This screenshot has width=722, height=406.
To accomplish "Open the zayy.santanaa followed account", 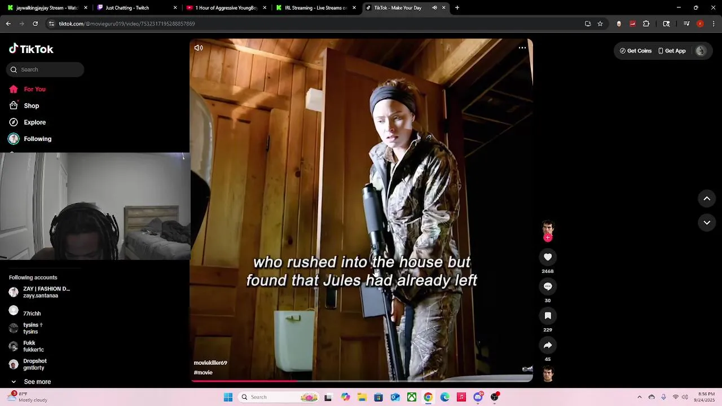I will click(x=39, y=292).
